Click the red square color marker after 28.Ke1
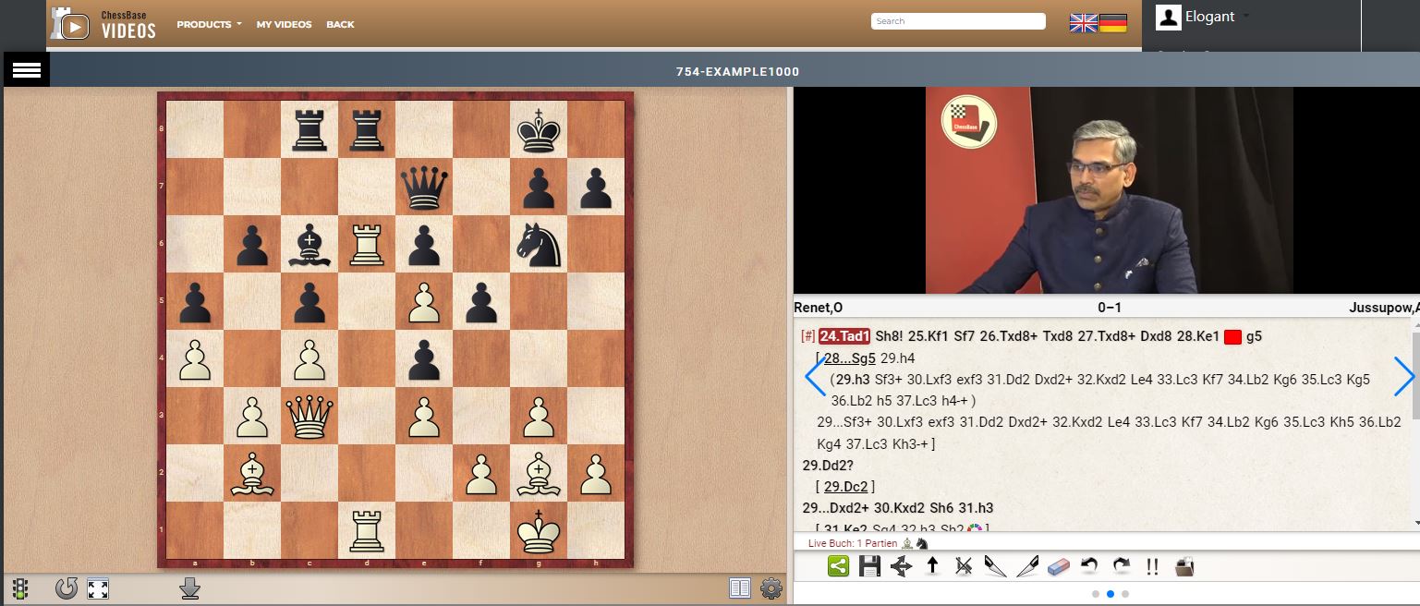The height and width of the screenshot is (606, 1420). click(1232, 337)
